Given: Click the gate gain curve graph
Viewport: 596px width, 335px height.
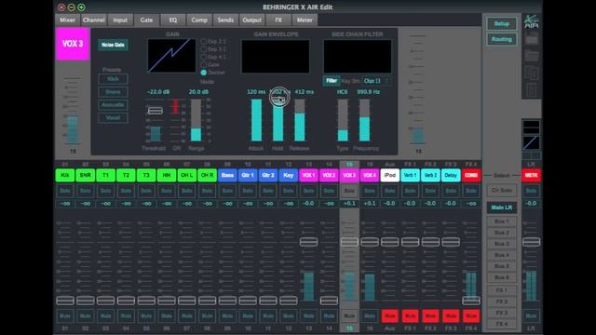Looking at the screenshot, I should tap(171, 56).
